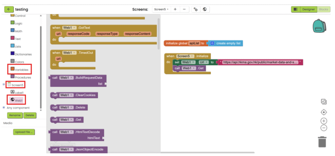Select the Variables blocks category
This screenshot has width=335, height=156.
(21, 69)
